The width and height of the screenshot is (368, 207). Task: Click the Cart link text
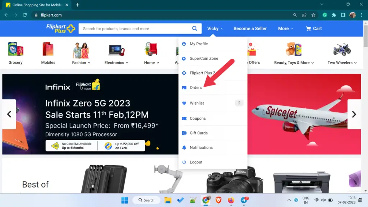tap(317, 29)
